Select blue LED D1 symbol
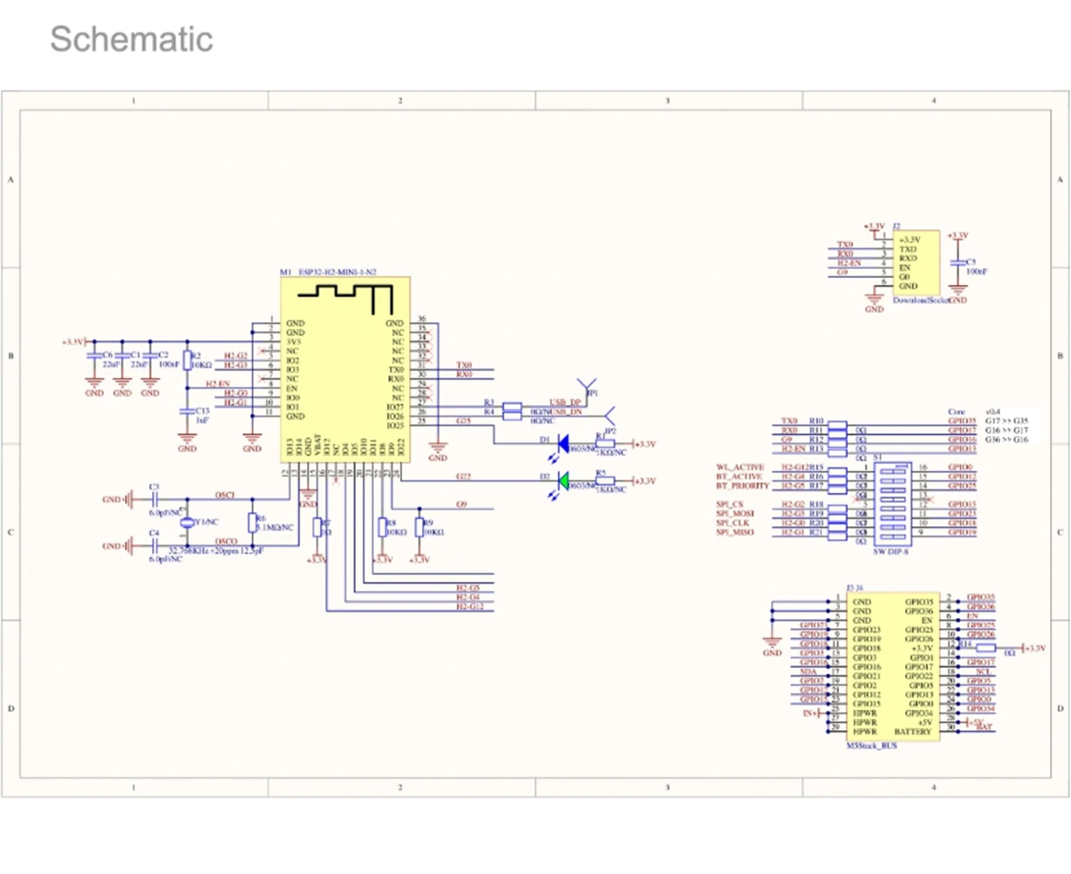1071x874 pixels. click(x=563, y=444)
